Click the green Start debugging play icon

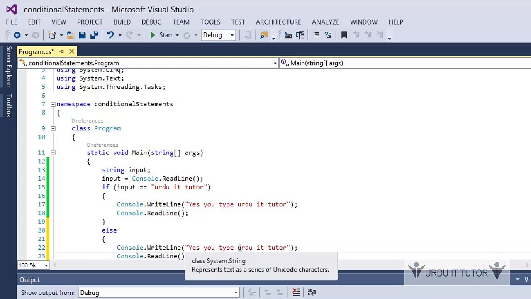(153, 35)
